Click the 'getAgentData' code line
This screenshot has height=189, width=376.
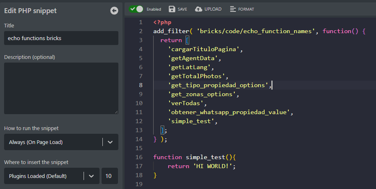tap(194, 58)
